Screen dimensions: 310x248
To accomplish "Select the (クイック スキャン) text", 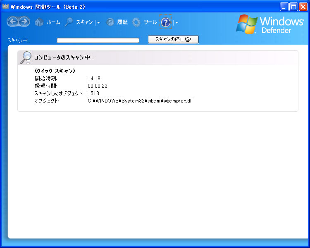I will (x=55, y=71).
